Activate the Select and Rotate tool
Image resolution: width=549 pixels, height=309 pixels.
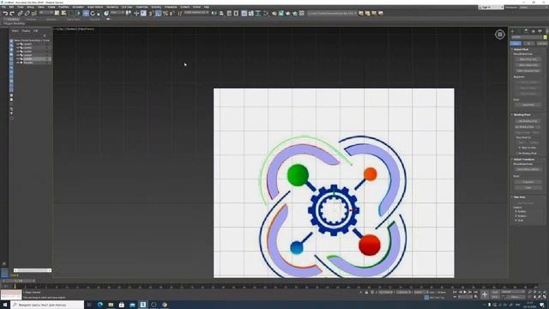[x=93, y=14]
